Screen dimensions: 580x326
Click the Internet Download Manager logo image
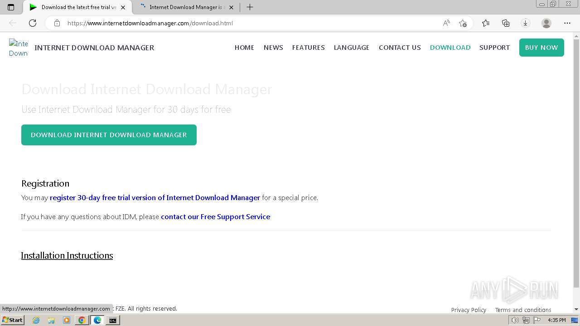tap(19, 48)
